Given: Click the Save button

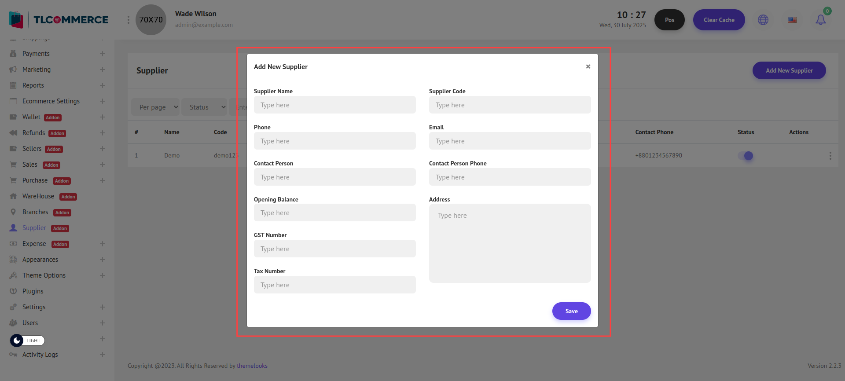Looking at the screenshot, I should coord(571,311).
